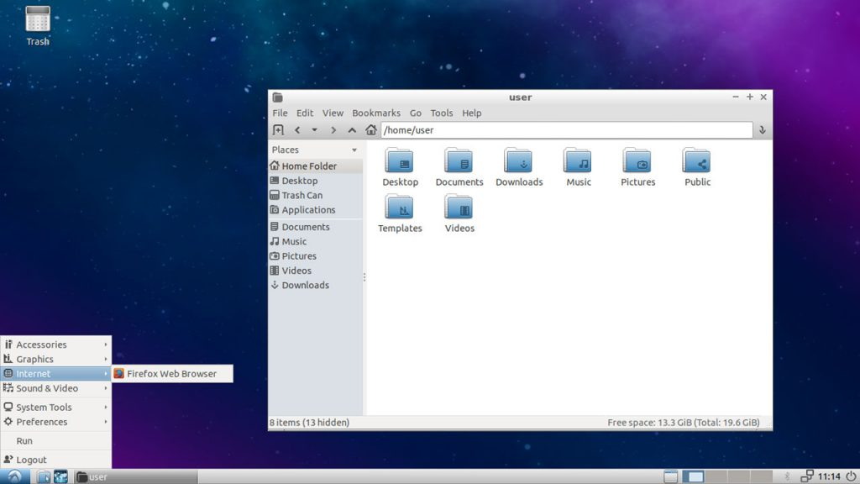Expand the Sound & Video submenu
This screenshot has width=860, height=484.
coord(56,388)
